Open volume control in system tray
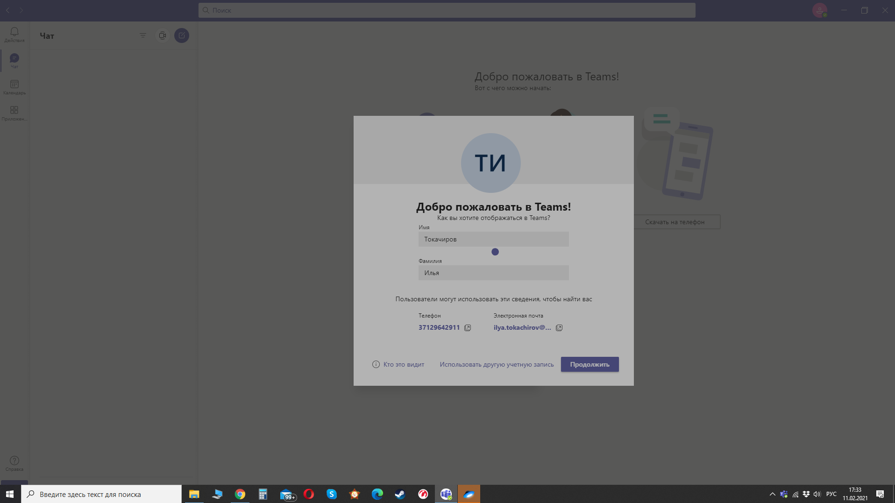 coord(817,494)
